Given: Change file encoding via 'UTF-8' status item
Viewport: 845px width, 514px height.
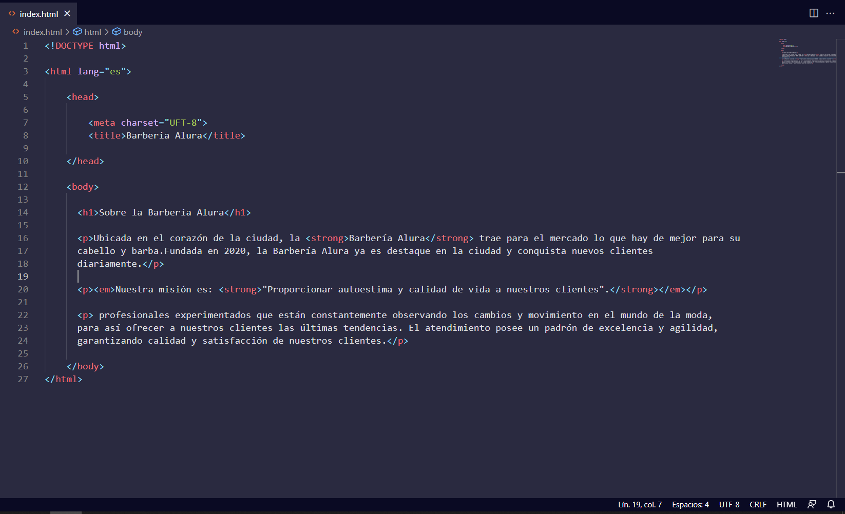Looking at the screenshot, I should (729, 505).
